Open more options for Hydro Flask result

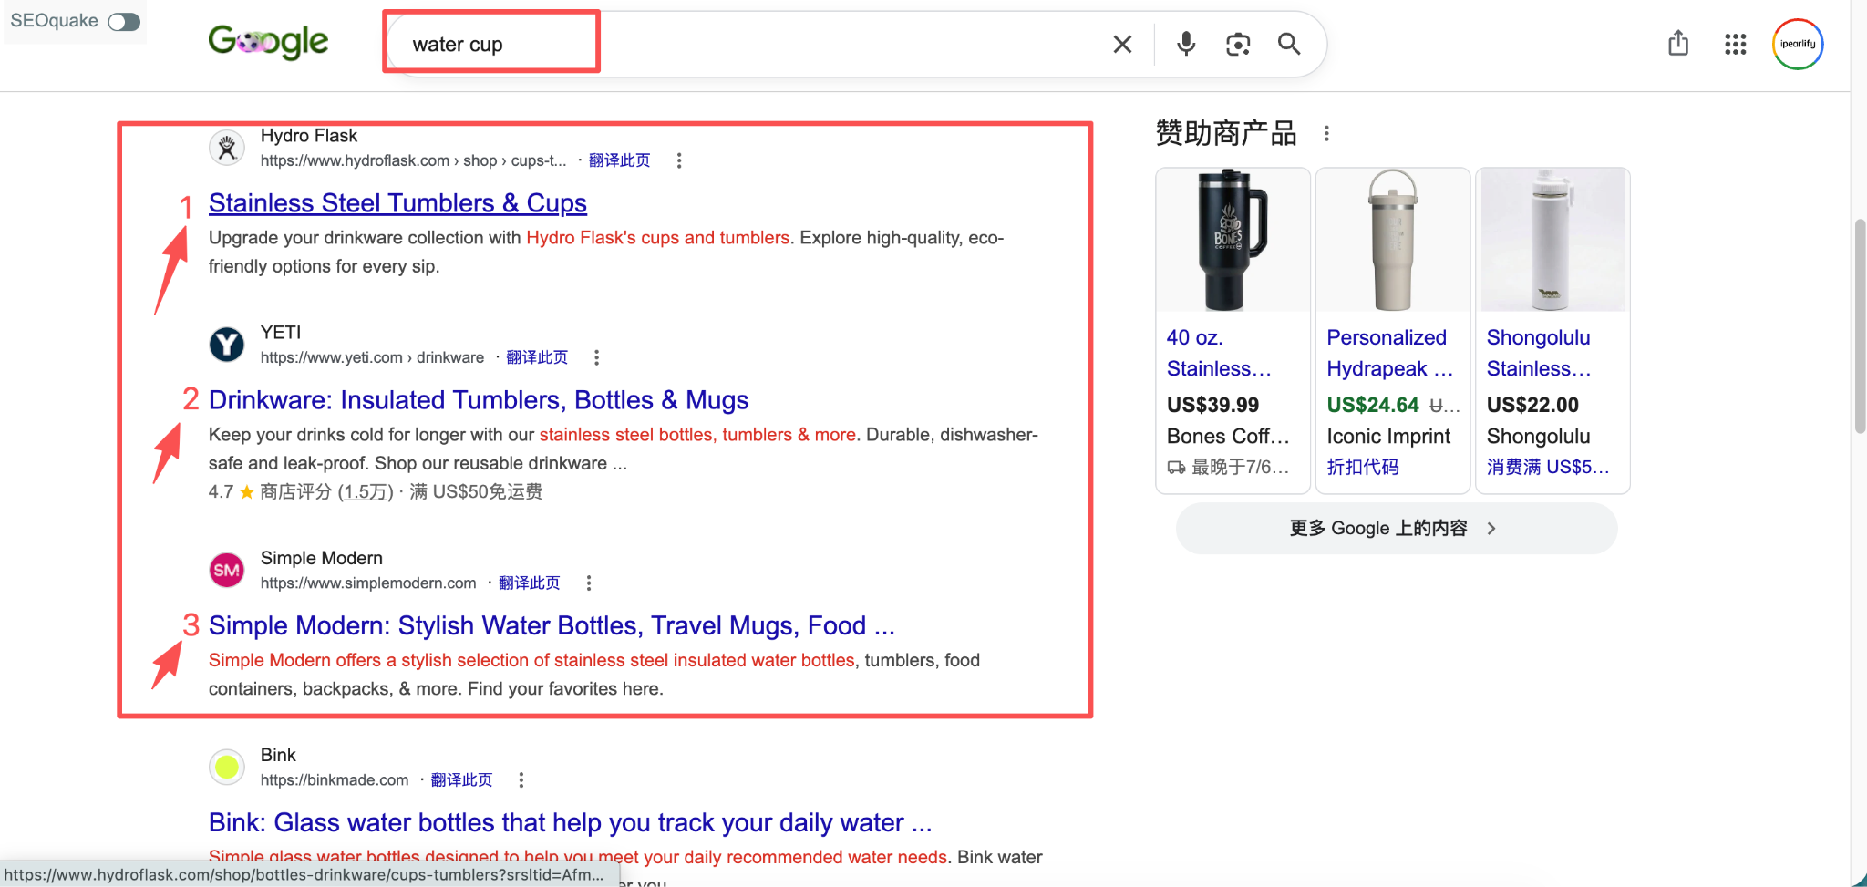click(678, 160)
